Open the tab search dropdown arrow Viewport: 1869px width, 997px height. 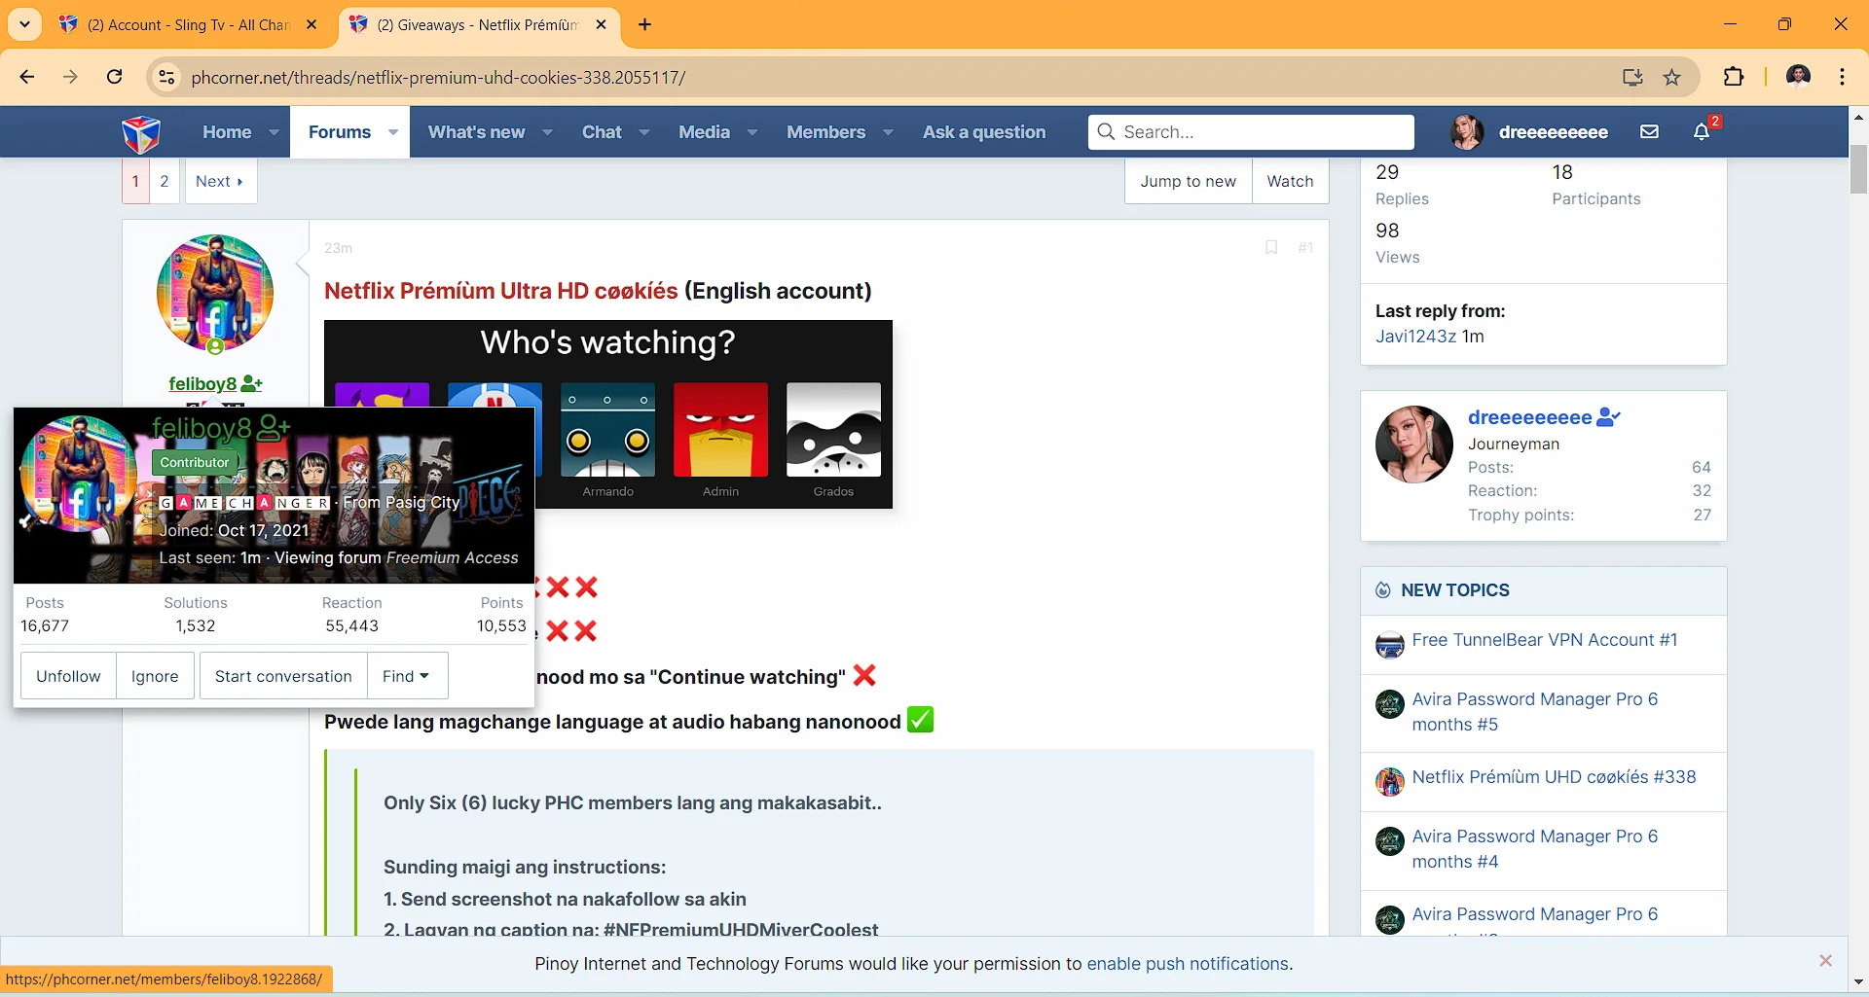tap(24, 24)
